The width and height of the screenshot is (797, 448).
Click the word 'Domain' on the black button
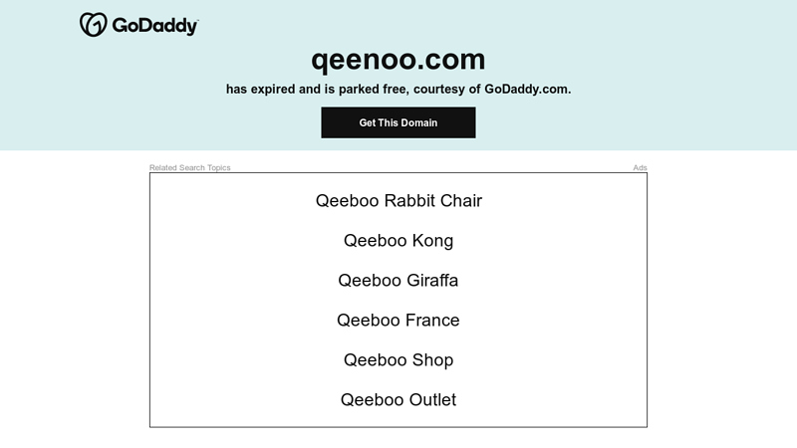pos(419,122)
